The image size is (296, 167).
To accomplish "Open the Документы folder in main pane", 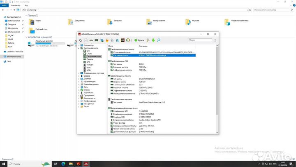I will click(76, 22).
